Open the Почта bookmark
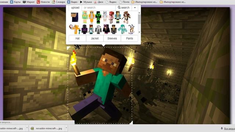 point(124,2)
